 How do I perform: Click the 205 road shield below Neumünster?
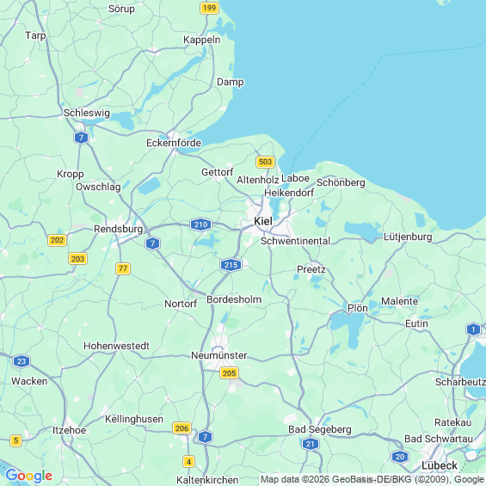click(229, 372)
